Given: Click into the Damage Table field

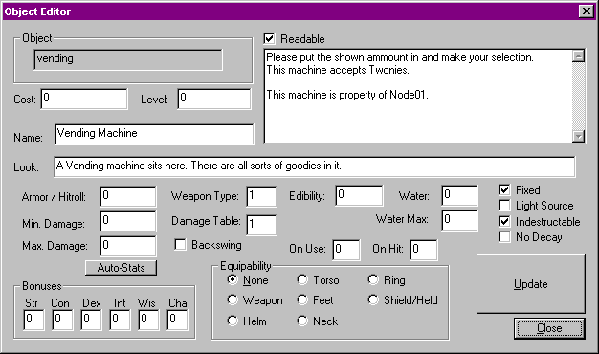Looking at the screenshot, I should 261,225.
